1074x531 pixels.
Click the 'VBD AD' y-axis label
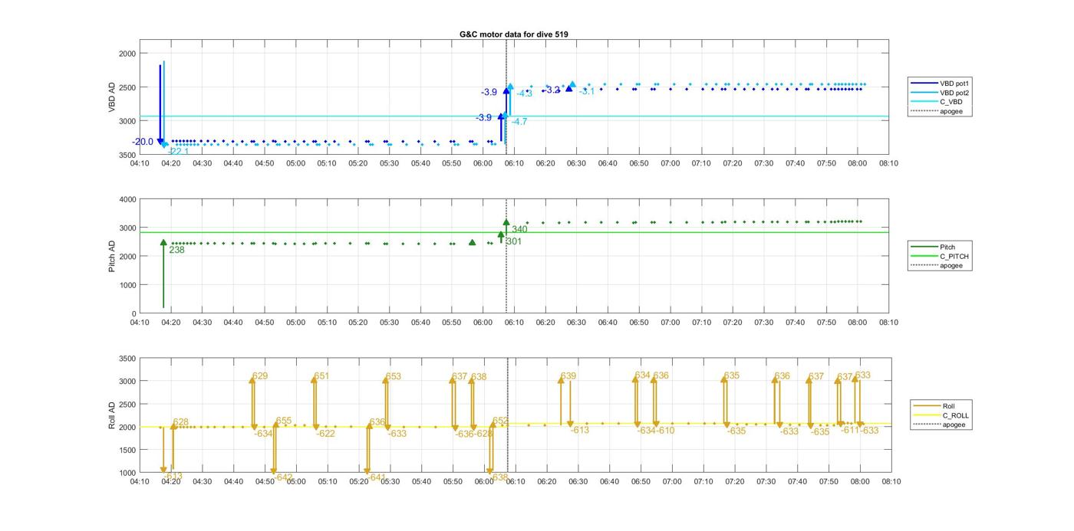112,98
